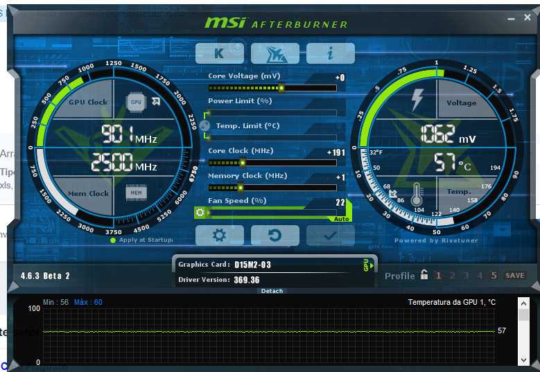Click the Core Clock +191 value
Viewport: 540px width, 372px height.
click(x=336, y=152)
